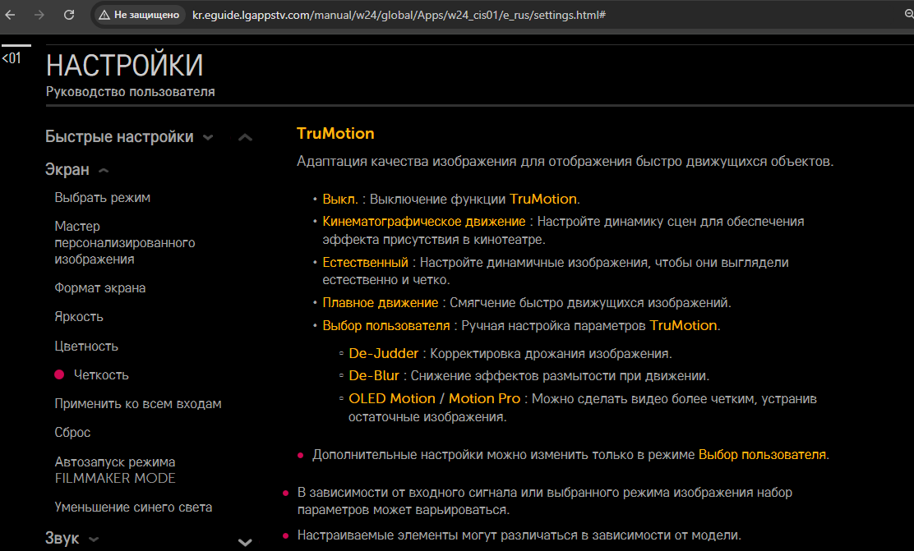Go to the Яркость settings page
This screenshot has width=914, height=551.
79,317
